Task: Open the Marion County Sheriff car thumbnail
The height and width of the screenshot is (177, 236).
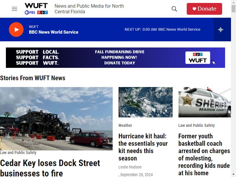Action: [204, 102]
